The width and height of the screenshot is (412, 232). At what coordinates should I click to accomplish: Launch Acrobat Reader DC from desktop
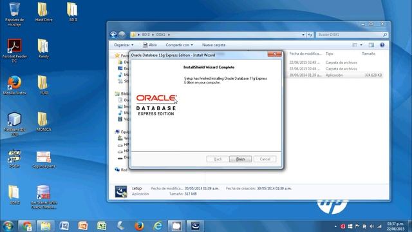tap(14, 50)
